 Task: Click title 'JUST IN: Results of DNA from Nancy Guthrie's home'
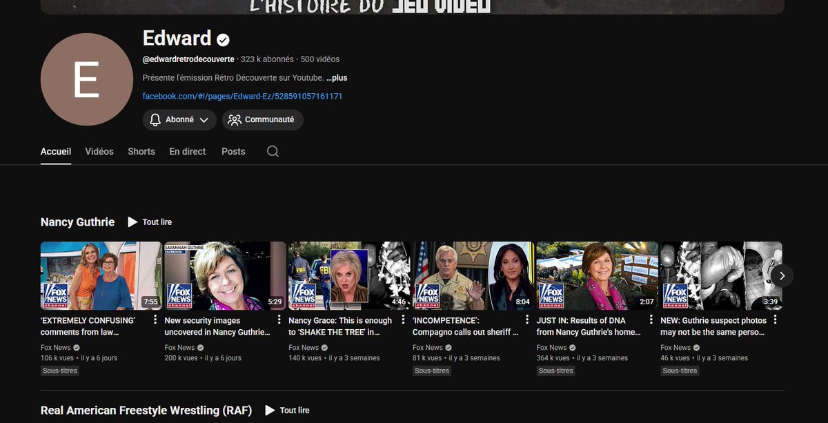(589, 326)
